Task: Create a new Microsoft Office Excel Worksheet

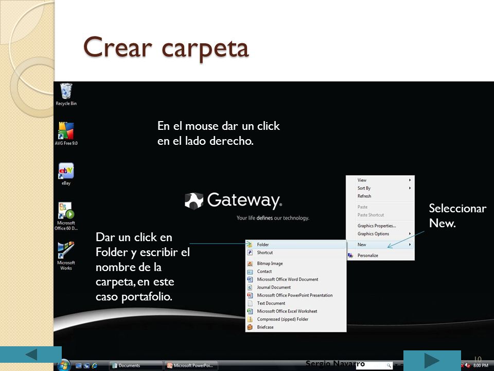Action: tap(296, 311)
